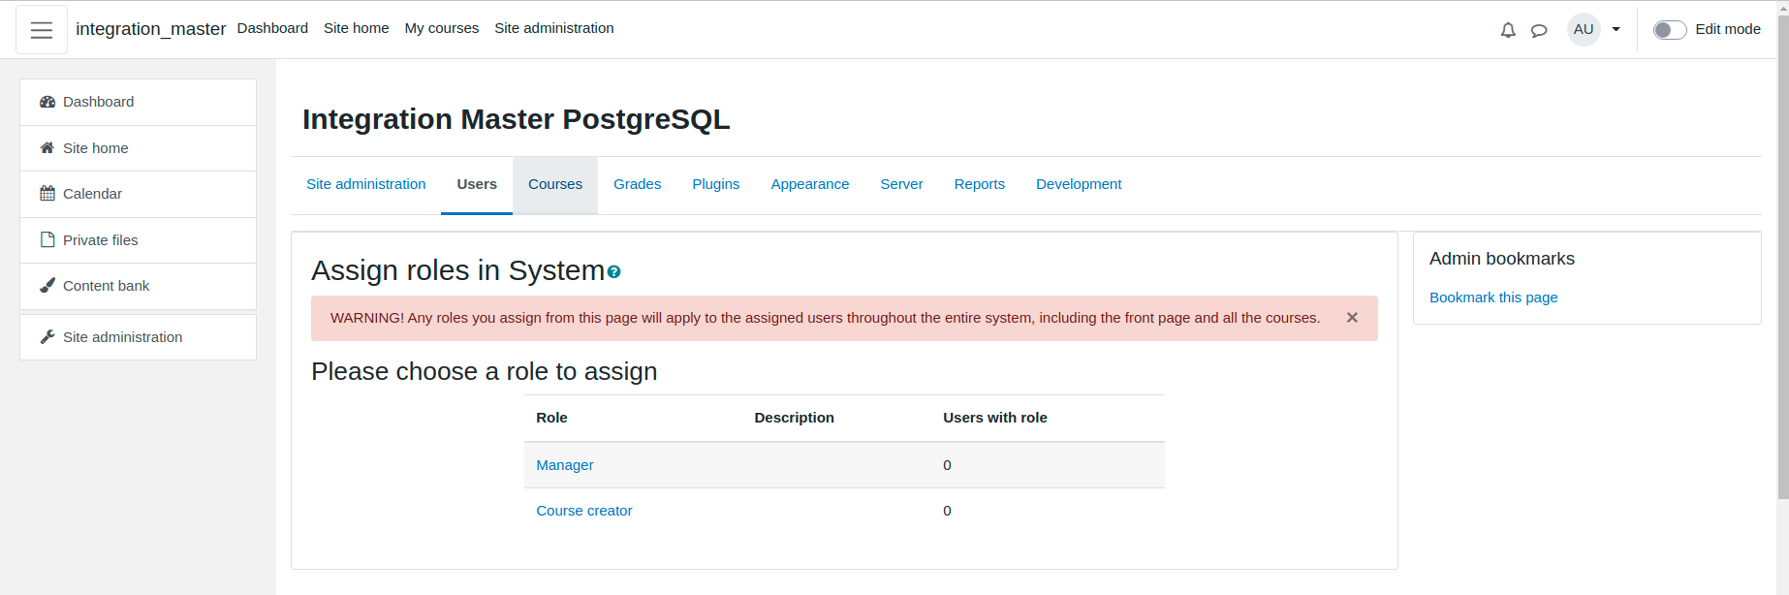
Task: Open the Appearance tab
Action: [810, 184]
